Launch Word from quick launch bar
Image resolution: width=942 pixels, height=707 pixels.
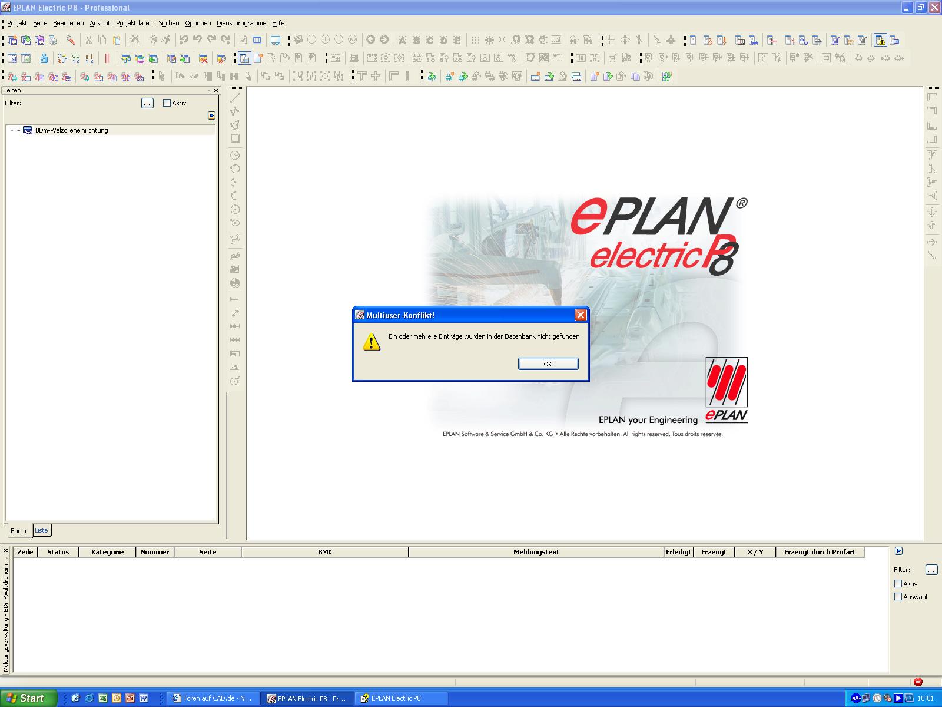coord(143,698)
